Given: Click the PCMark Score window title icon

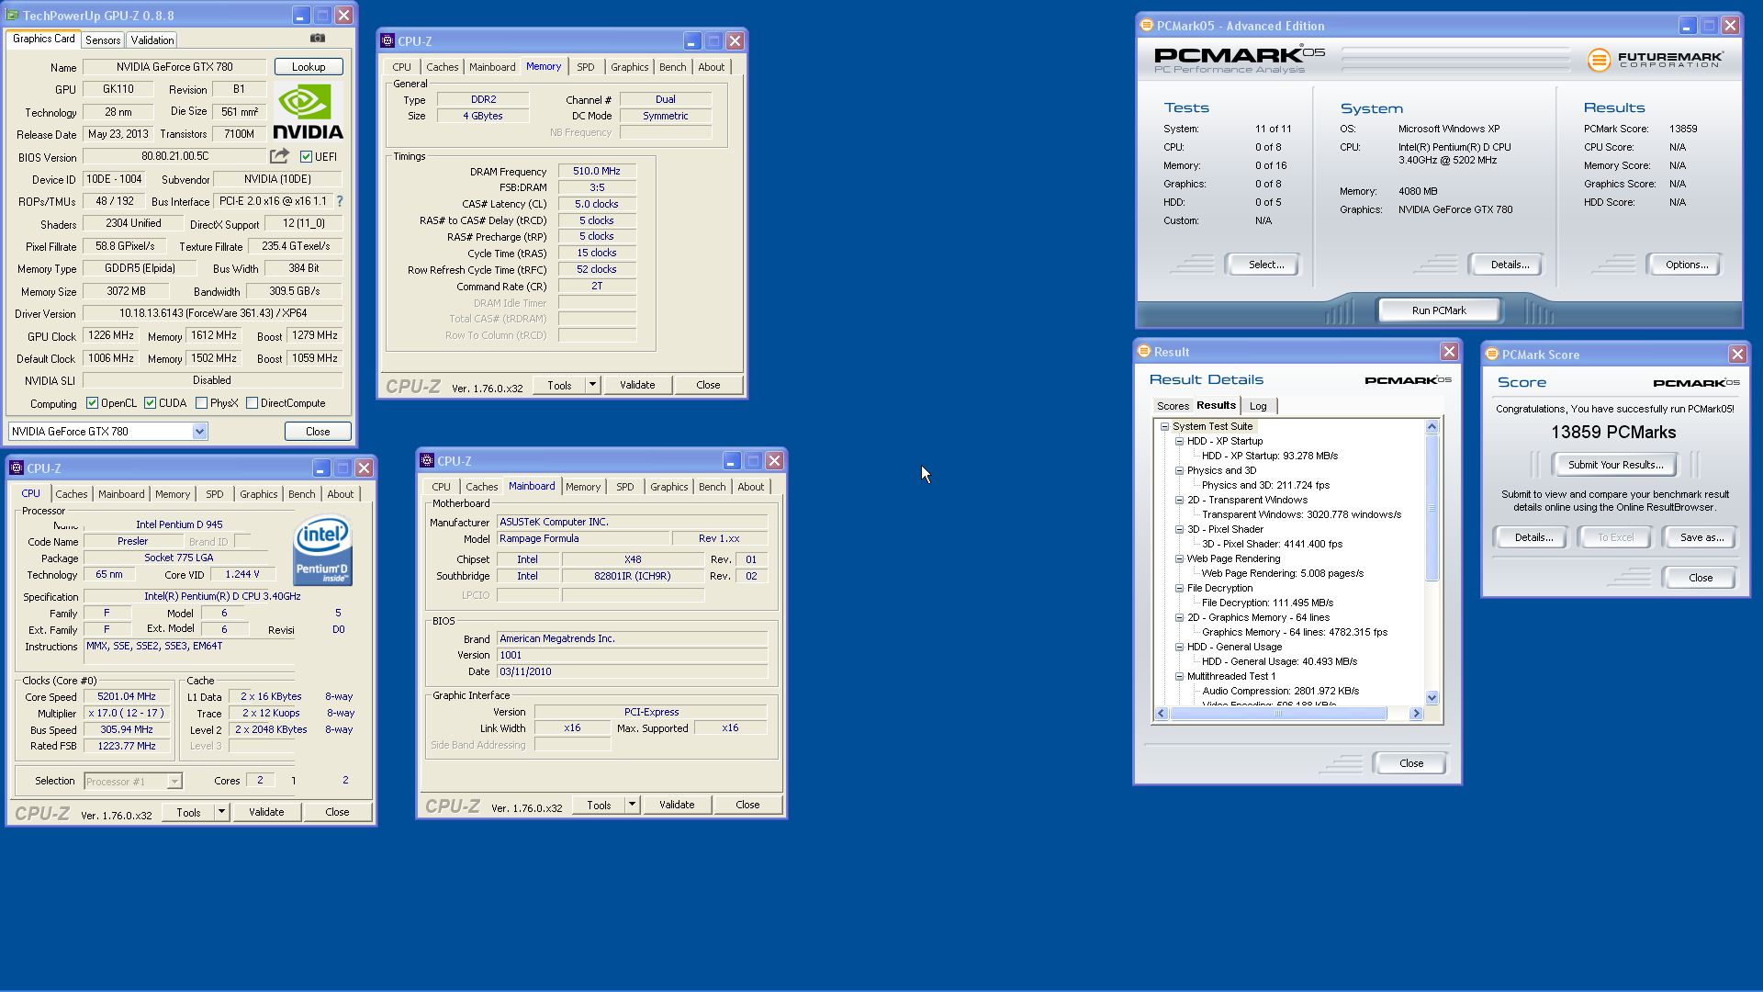Looking at the screenshot, I should 1492,355.
